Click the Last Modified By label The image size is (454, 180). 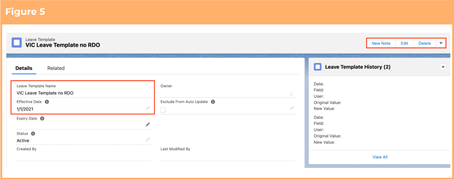175,149
